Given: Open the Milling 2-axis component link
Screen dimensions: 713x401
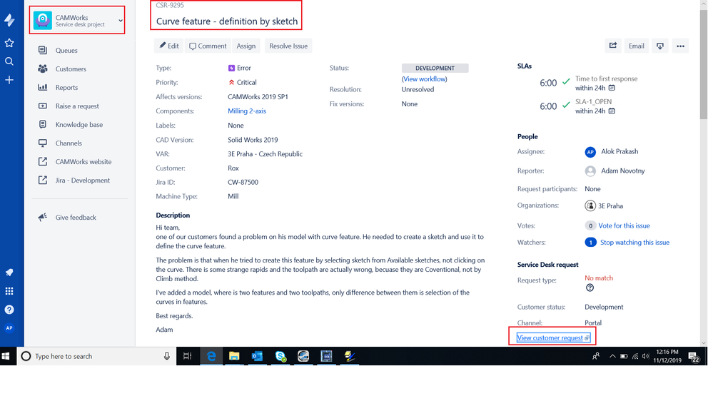Looking at the screenshot, I should [x=247, y=111].
